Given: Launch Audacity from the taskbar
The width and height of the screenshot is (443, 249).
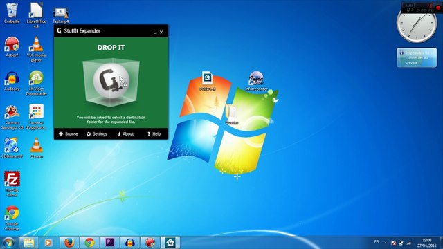Looking at the screenshot, I should [x=129, y=243].
